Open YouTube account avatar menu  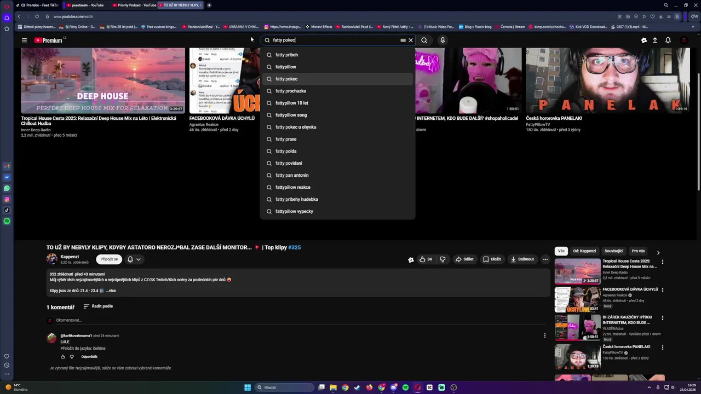tap(684, 40)
